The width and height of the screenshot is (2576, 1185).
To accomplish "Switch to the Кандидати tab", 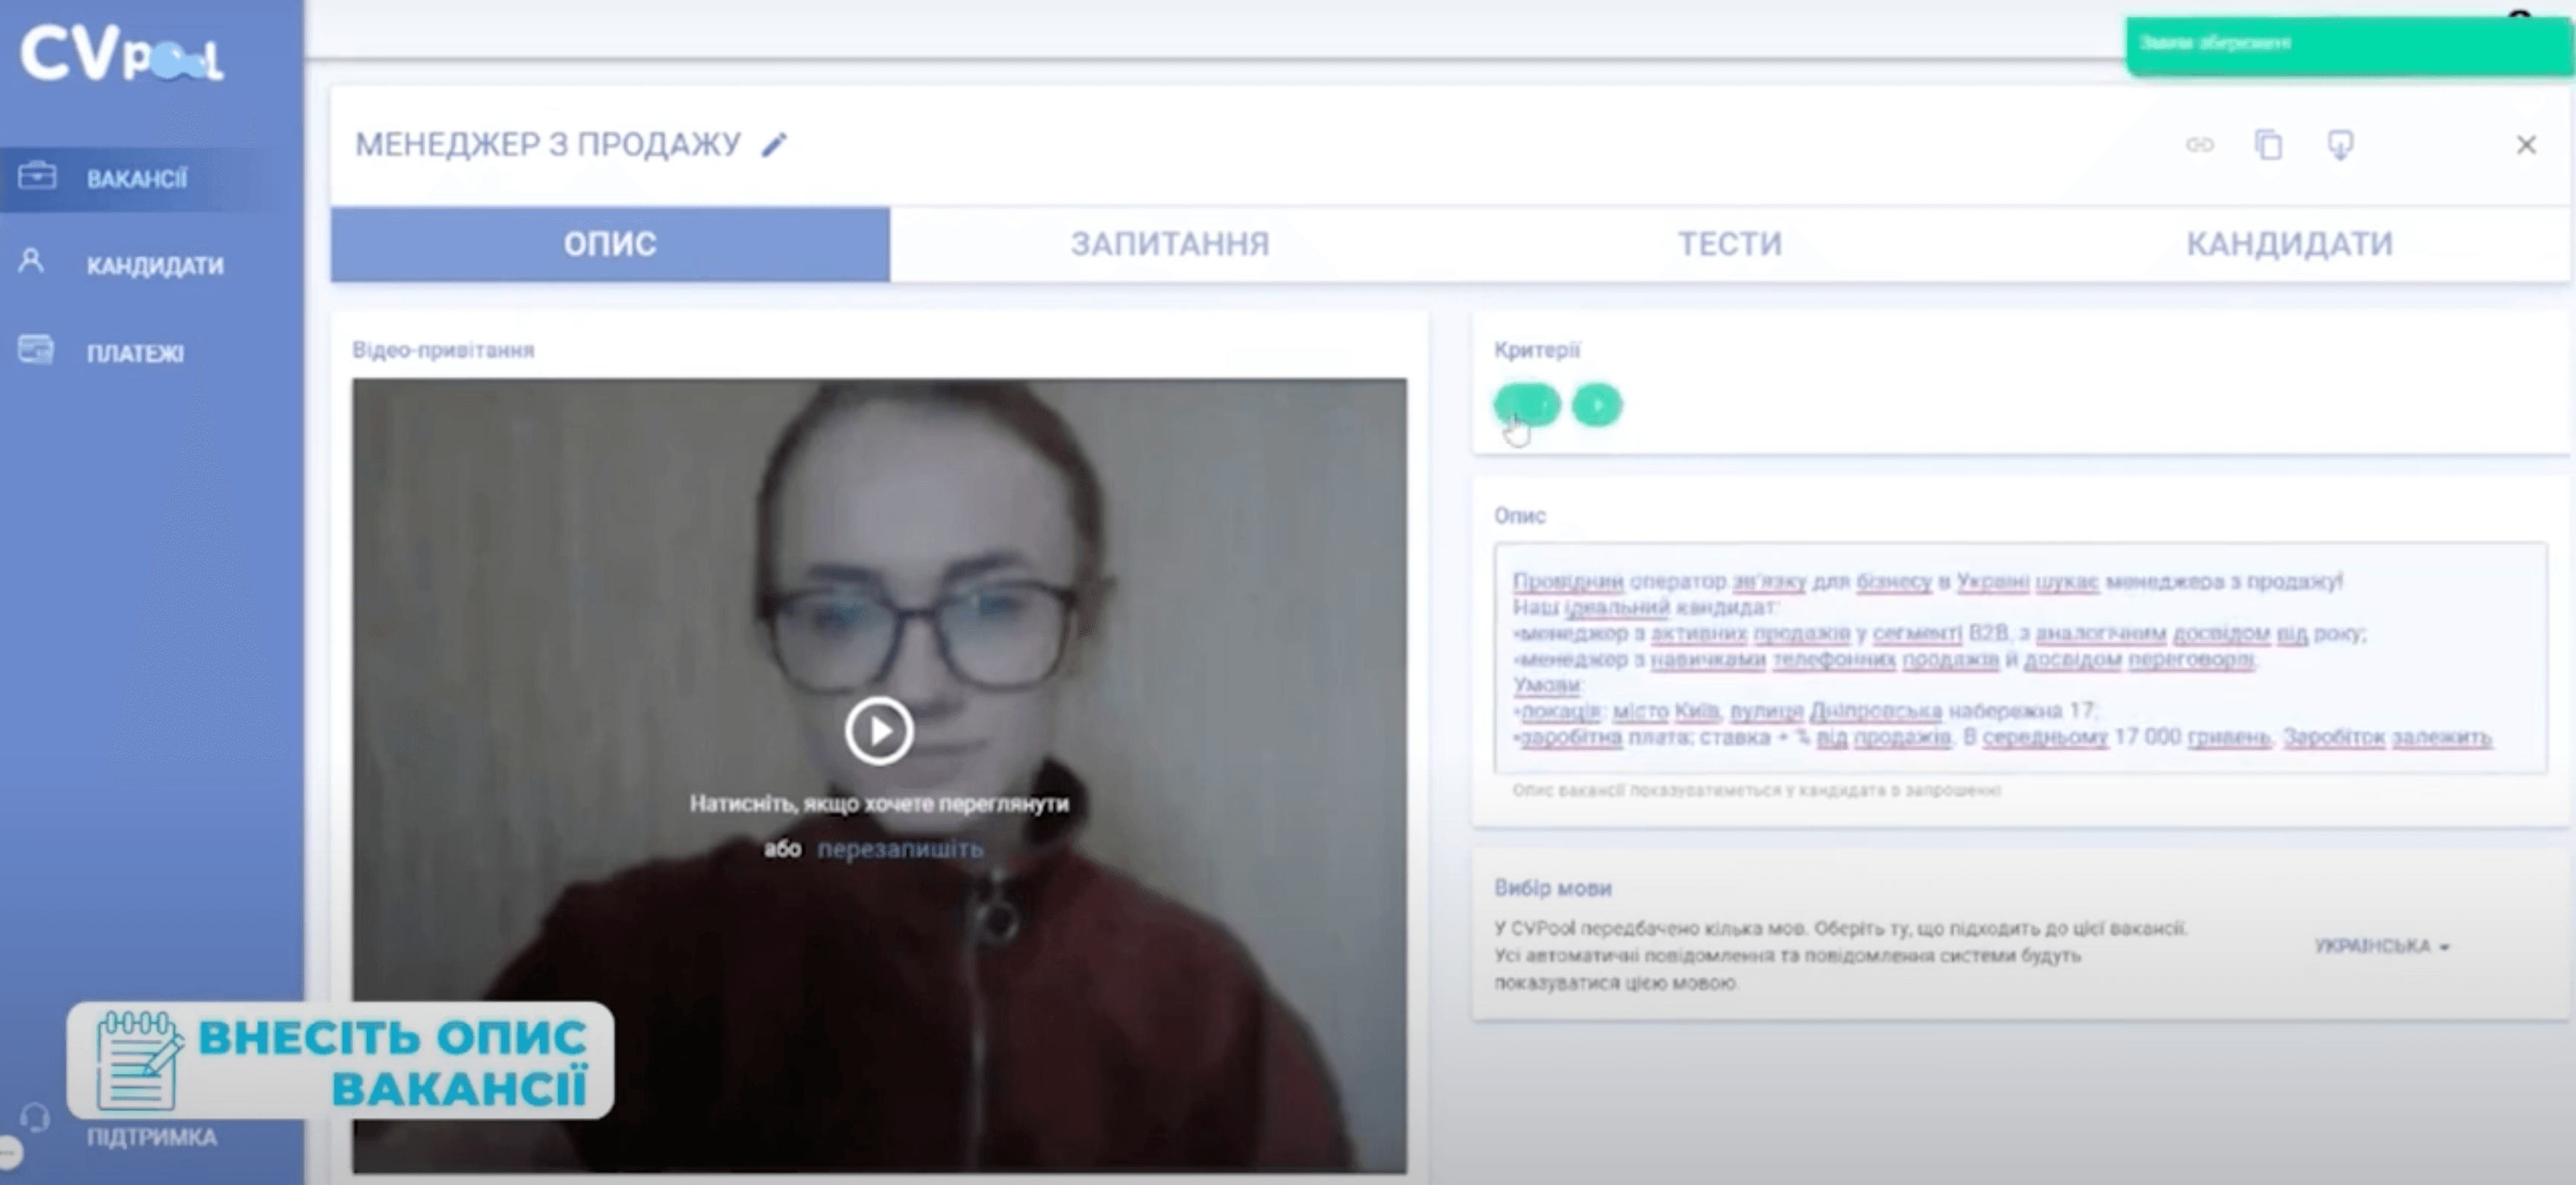I will click(2290, 244).
